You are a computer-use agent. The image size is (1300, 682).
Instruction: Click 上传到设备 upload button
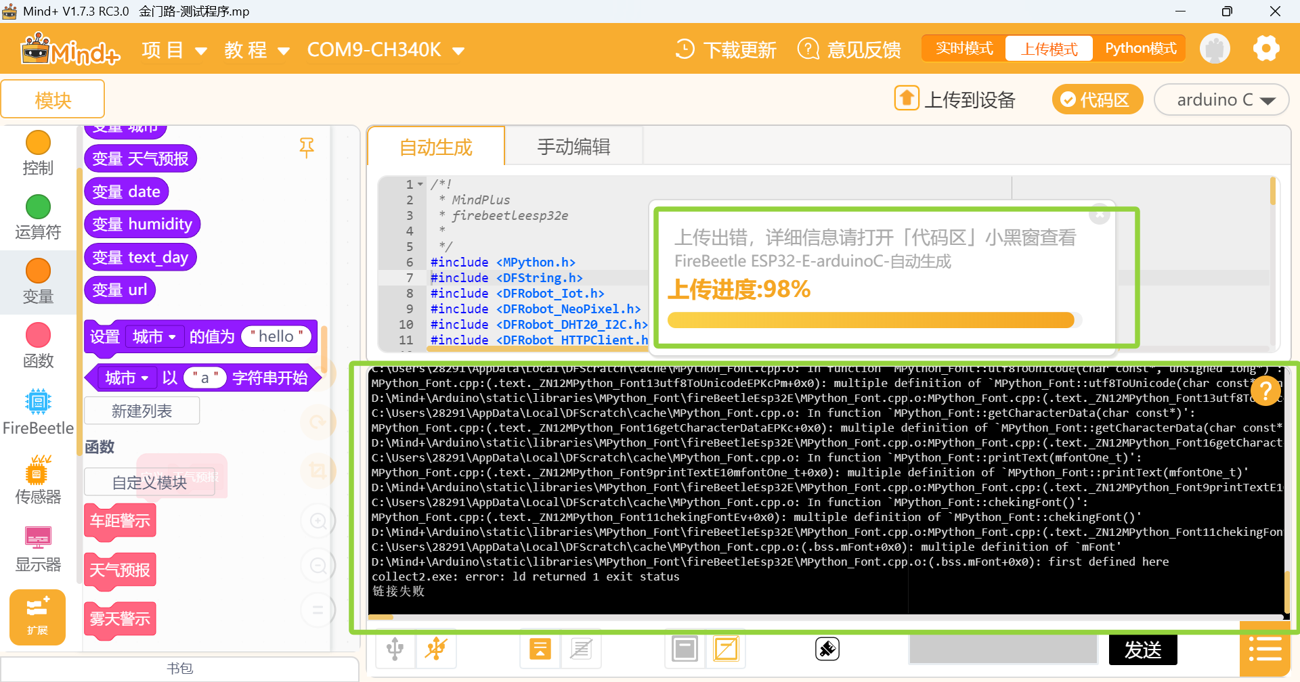955,99
